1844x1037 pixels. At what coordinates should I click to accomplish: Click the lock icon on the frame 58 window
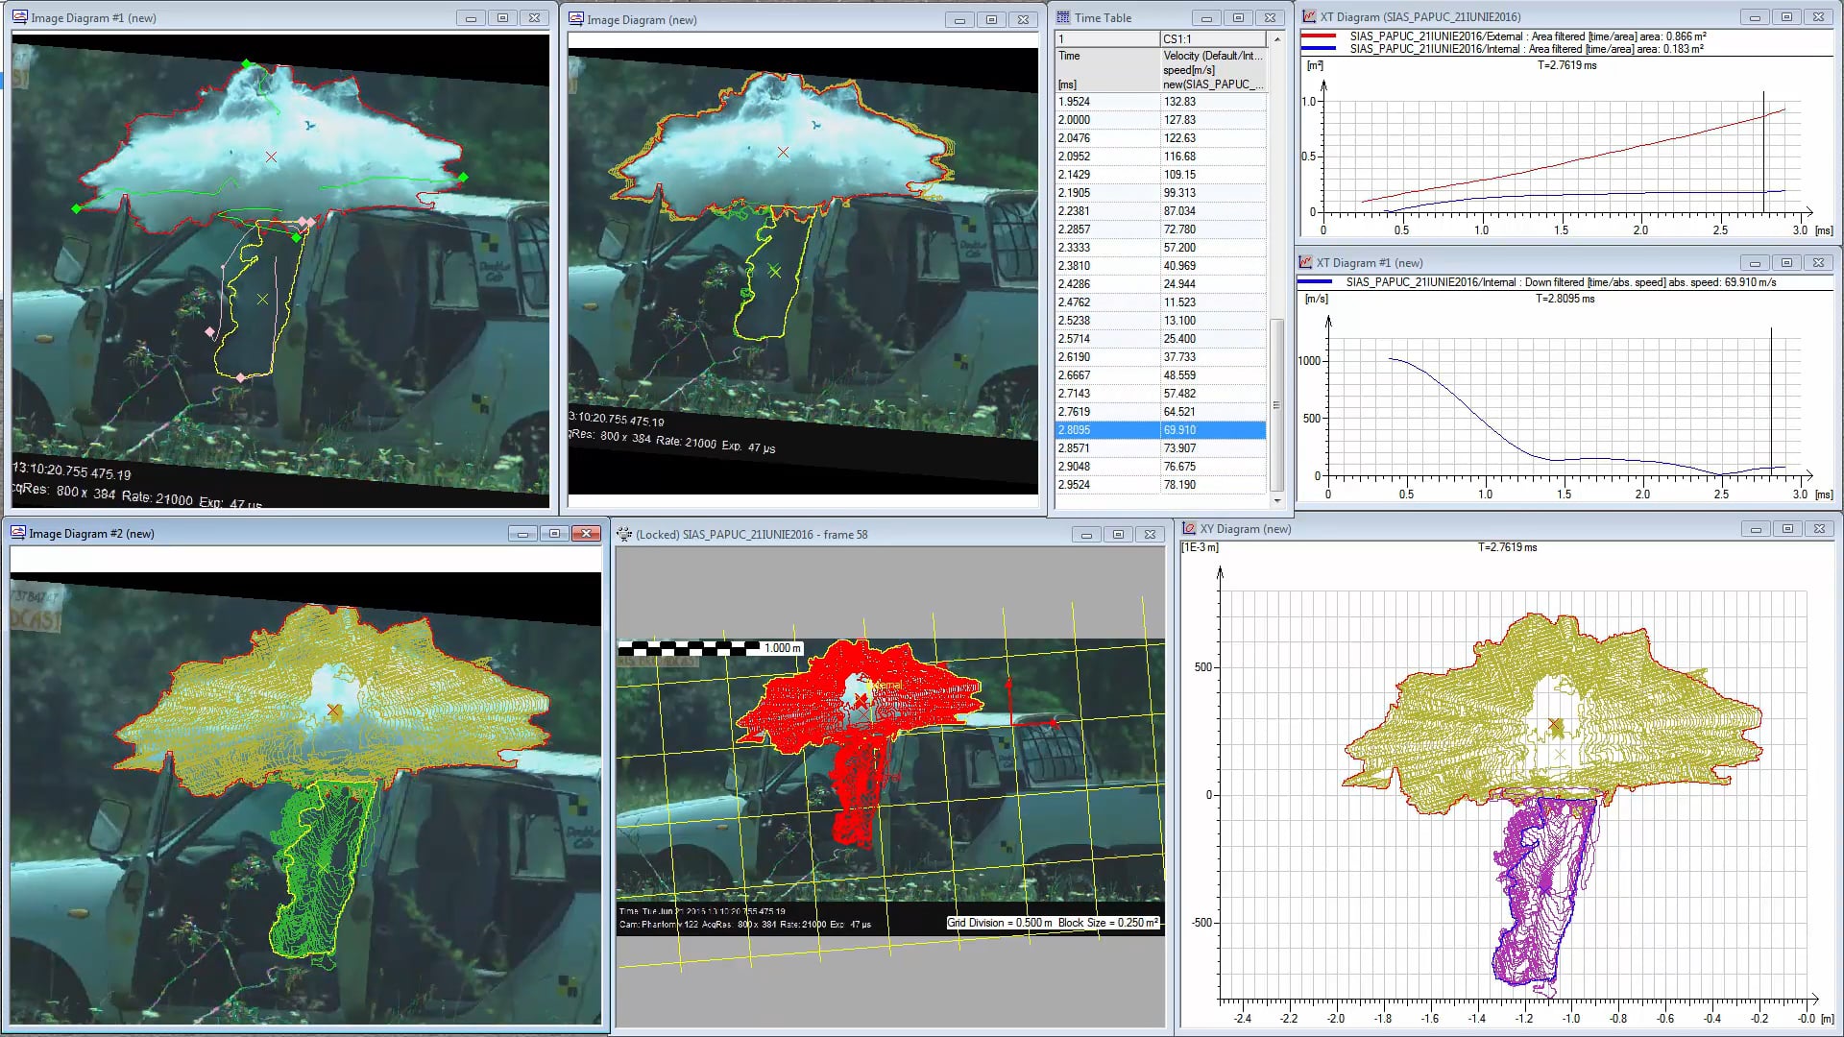click(624, 535)
